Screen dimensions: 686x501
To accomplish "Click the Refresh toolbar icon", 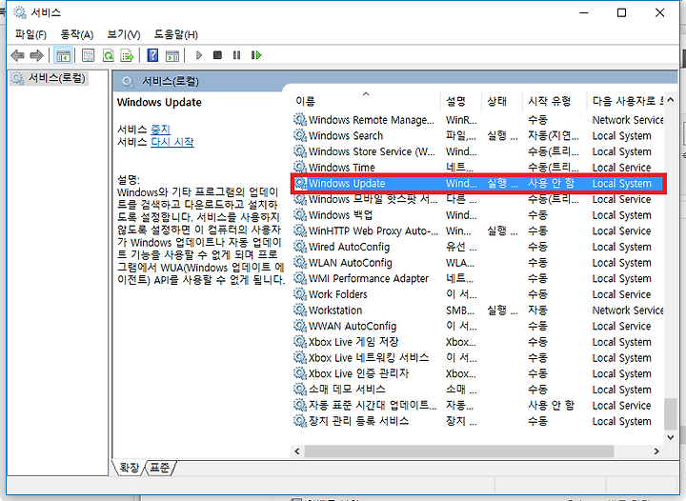I will (x=108, y=55).
